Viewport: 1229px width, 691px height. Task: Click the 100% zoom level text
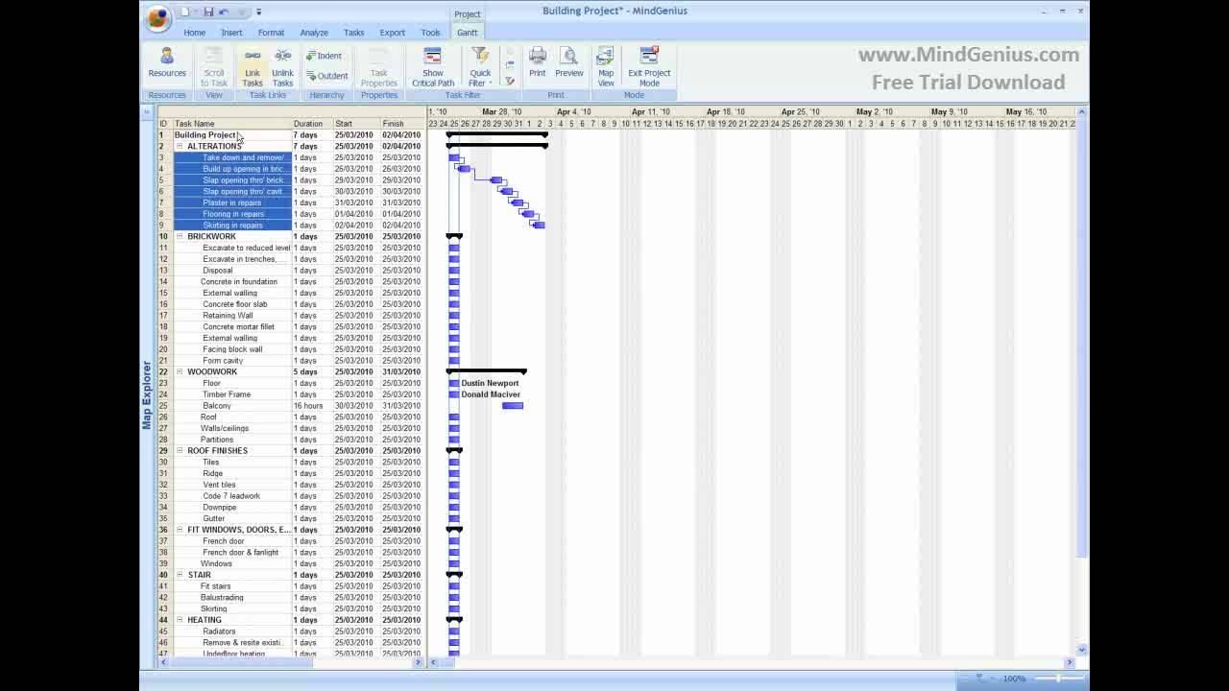(x=1014, y=679)
